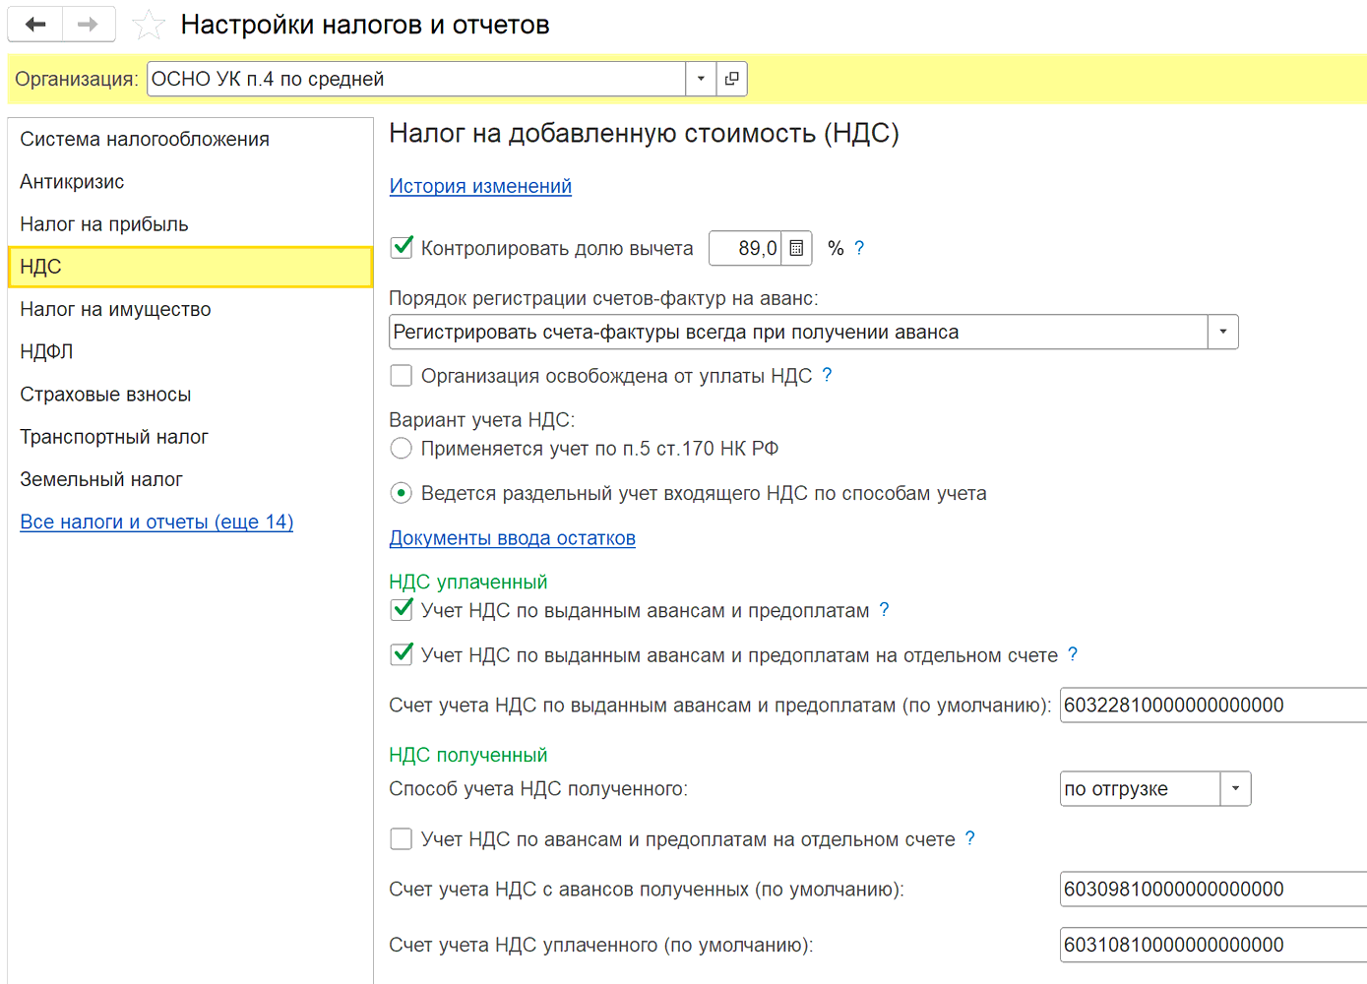The height and width of the screenshot is (984, 1367).
Task: Enable 'Организация освобождена от уплаты НДС'
Action: click(x=402, y=375)
